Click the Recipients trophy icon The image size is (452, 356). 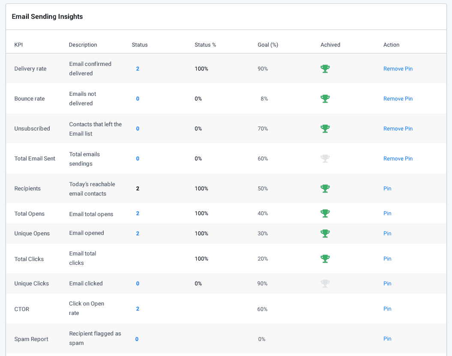click(325, 188)
